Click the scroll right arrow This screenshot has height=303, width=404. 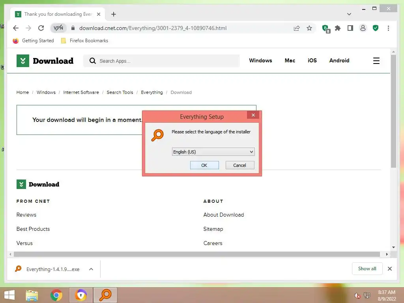pos(387,254)
